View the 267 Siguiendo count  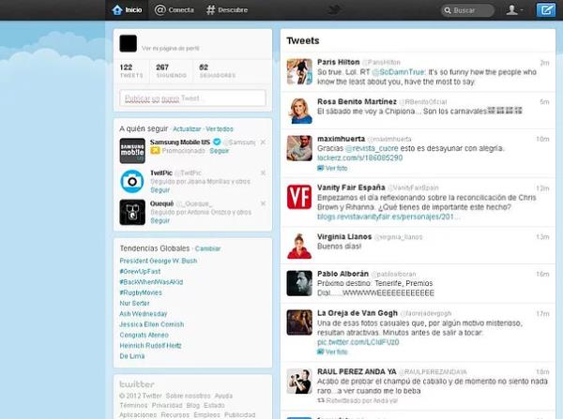tap(172, 70)
